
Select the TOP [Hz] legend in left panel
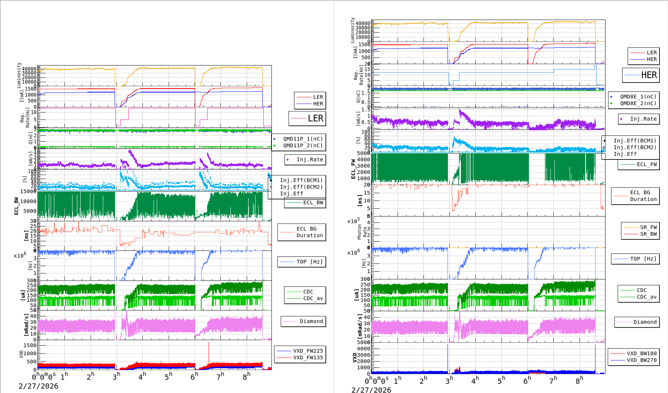click(309, 262)
